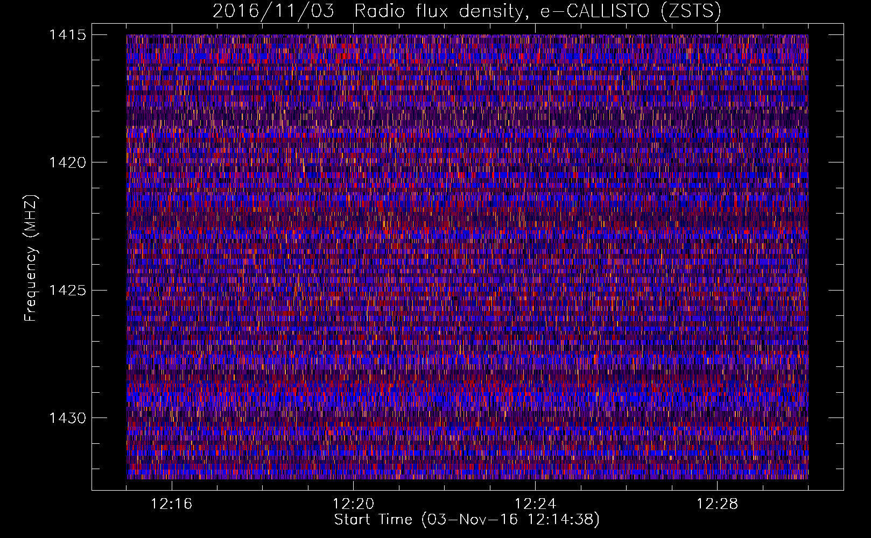This screenshot has width=871, height=538.
Task: Click the 12:16 time tick label
Action: [x=172, y=504]
